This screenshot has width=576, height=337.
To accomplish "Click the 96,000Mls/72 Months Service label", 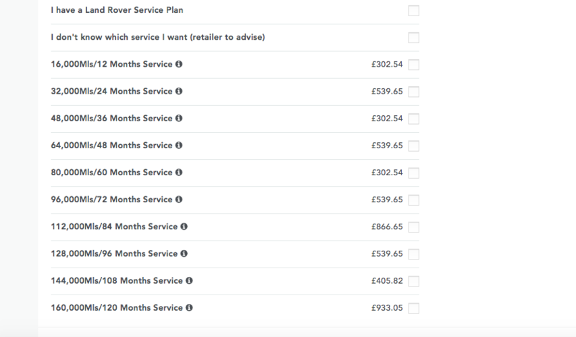I will 111,200.
